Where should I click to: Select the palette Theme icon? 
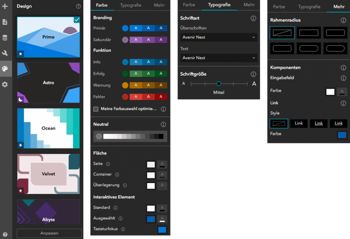point(5,69)
